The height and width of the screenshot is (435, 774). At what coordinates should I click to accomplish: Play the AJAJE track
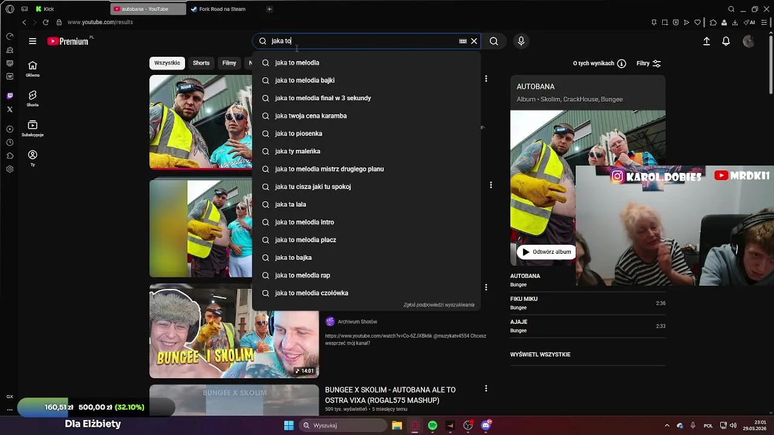(588, 326)
